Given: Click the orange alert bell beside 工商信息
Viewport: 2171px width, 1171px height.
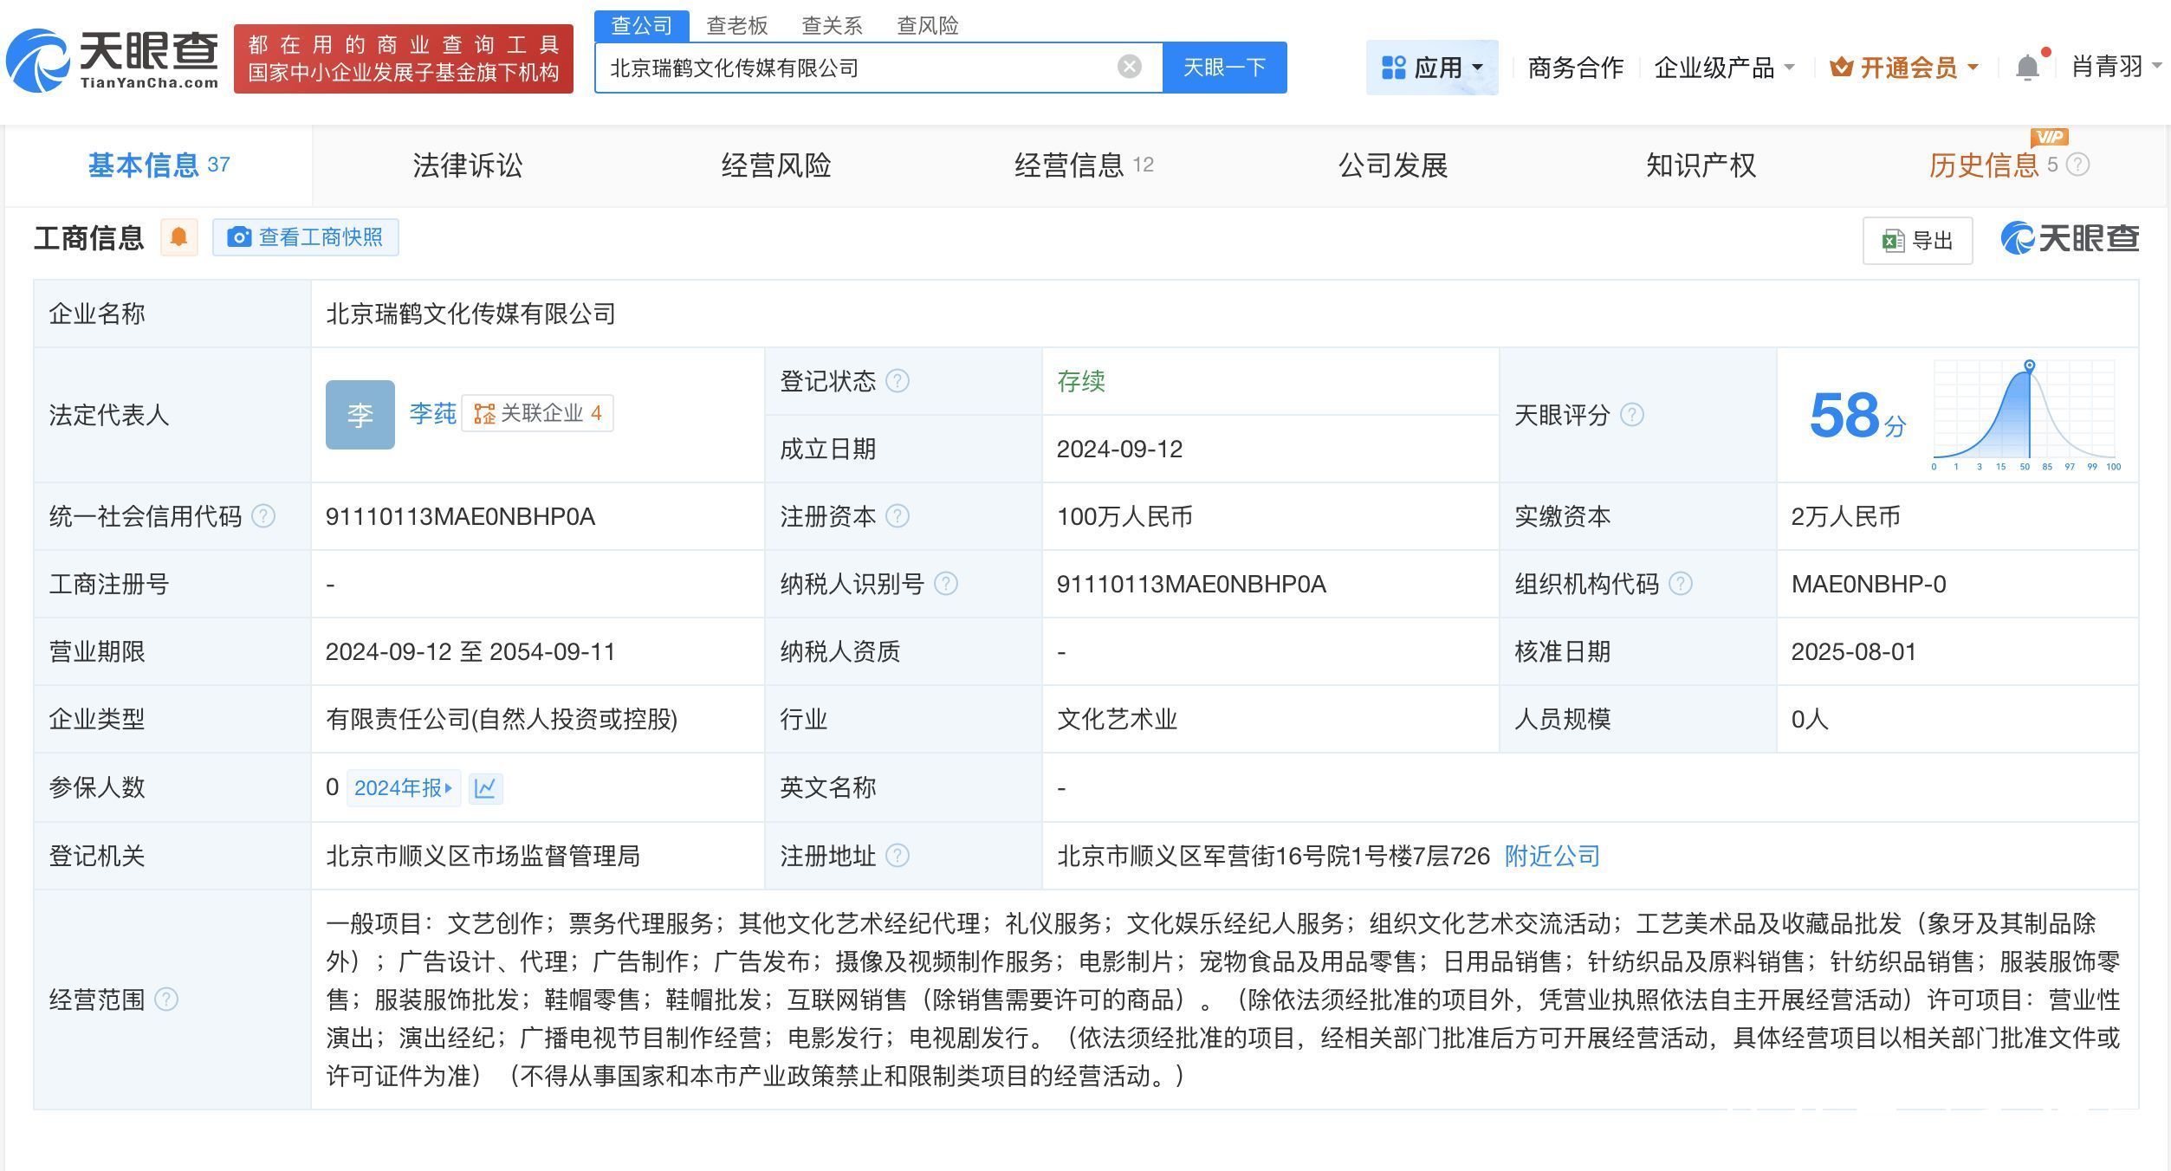Looking at the screenshot, I should click(x=179, y=236).
